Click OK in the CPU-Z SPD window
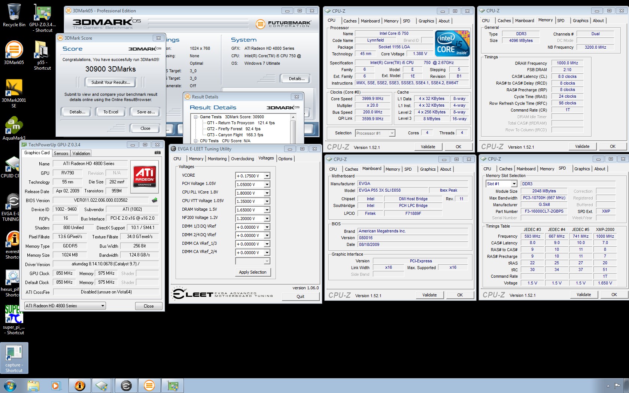 click(614, 295)
